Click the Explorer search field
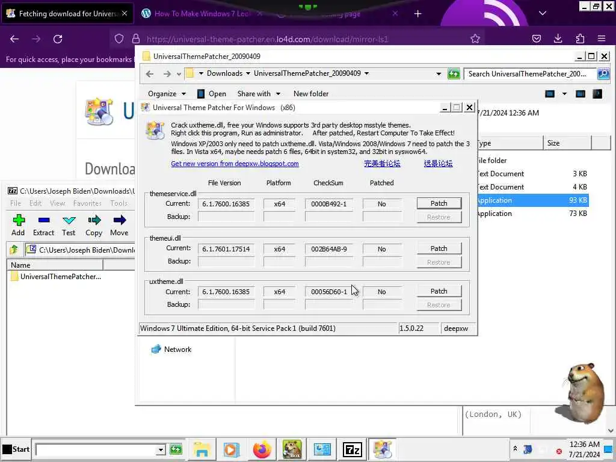 point(530,74)
